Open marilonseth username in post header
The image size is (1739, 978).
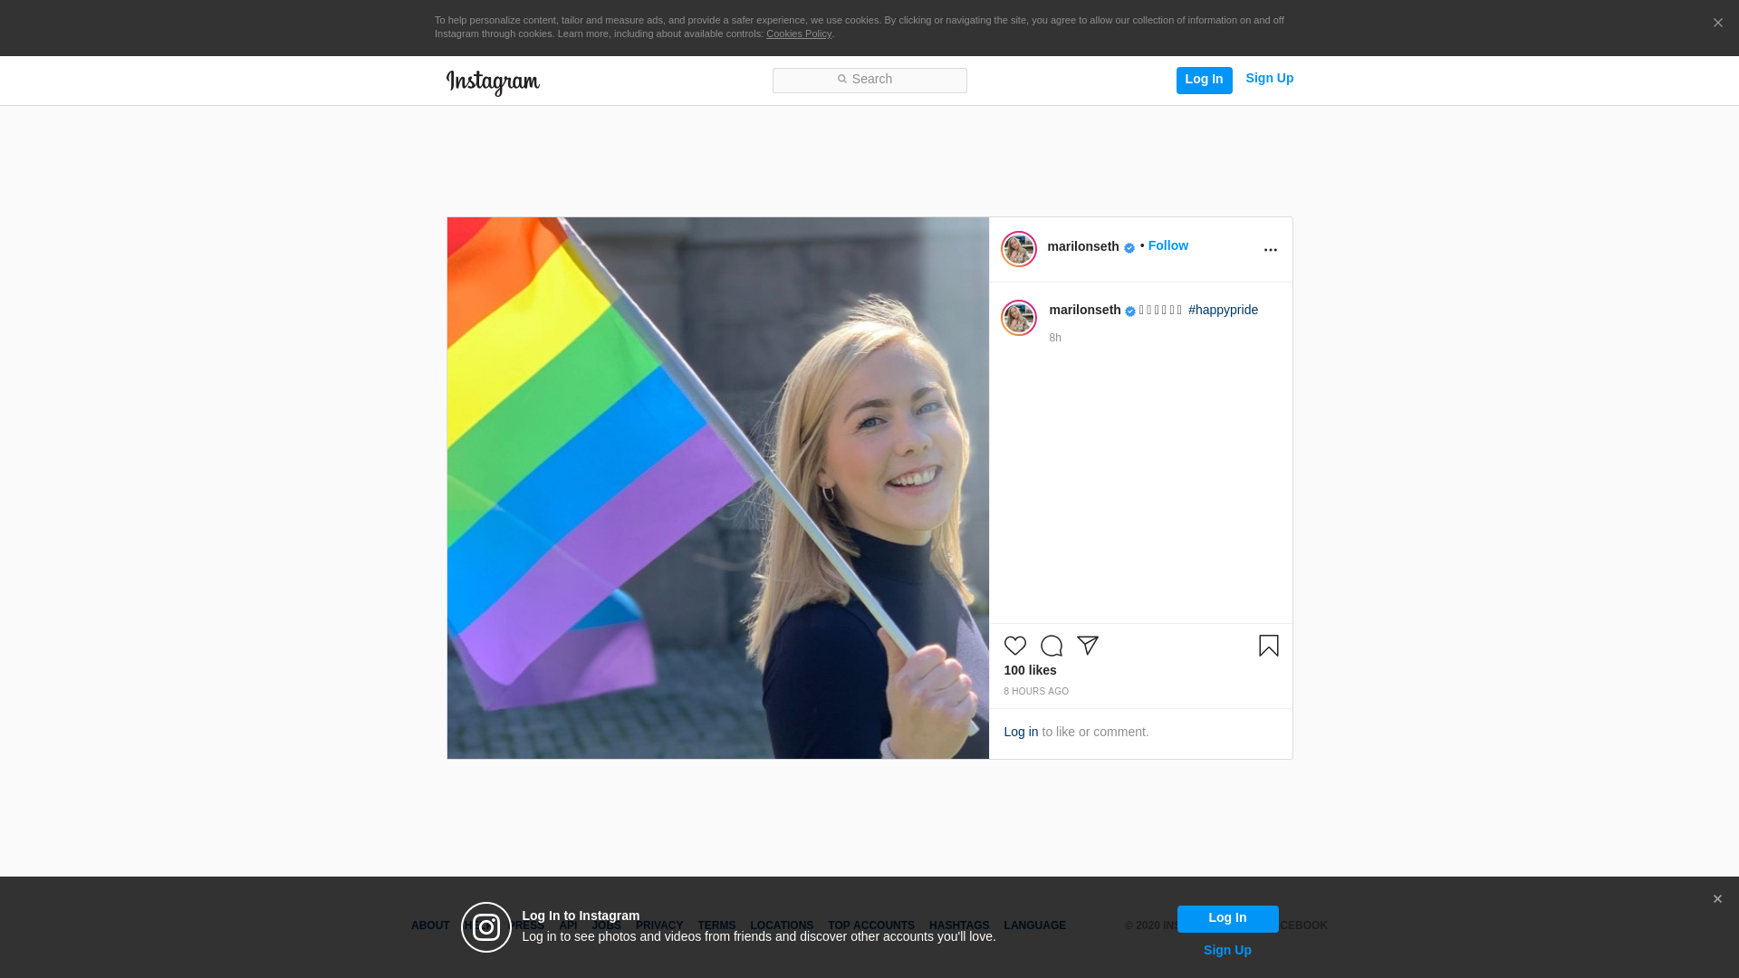pyautogui.click(x=1082, y=246)
